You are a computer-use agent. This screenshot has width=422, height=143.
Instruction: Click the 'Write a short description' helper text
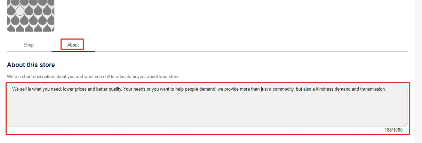[x=93, y=76]
